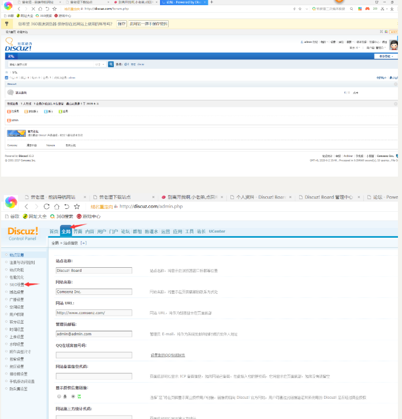Open 默认版块 forum board
The image size is (402, 419).
point(21,93)
